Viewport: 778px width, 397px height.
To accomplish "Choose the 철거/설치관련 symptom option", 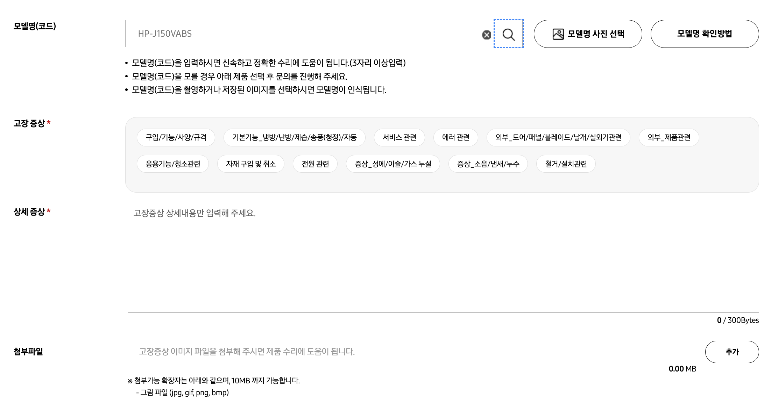I will click(566, 164).
